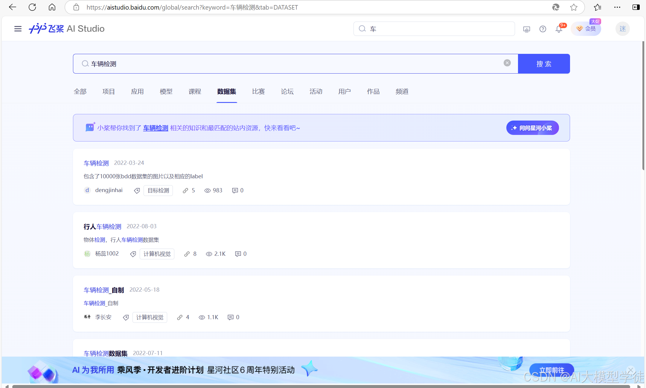Click the user avatar in header
Viewport: 646px width, 388px height.
pos(622,29)
